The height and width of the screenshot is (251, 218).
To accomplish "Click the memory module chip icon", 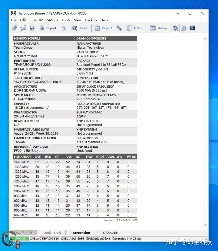I will pos(192,28).
